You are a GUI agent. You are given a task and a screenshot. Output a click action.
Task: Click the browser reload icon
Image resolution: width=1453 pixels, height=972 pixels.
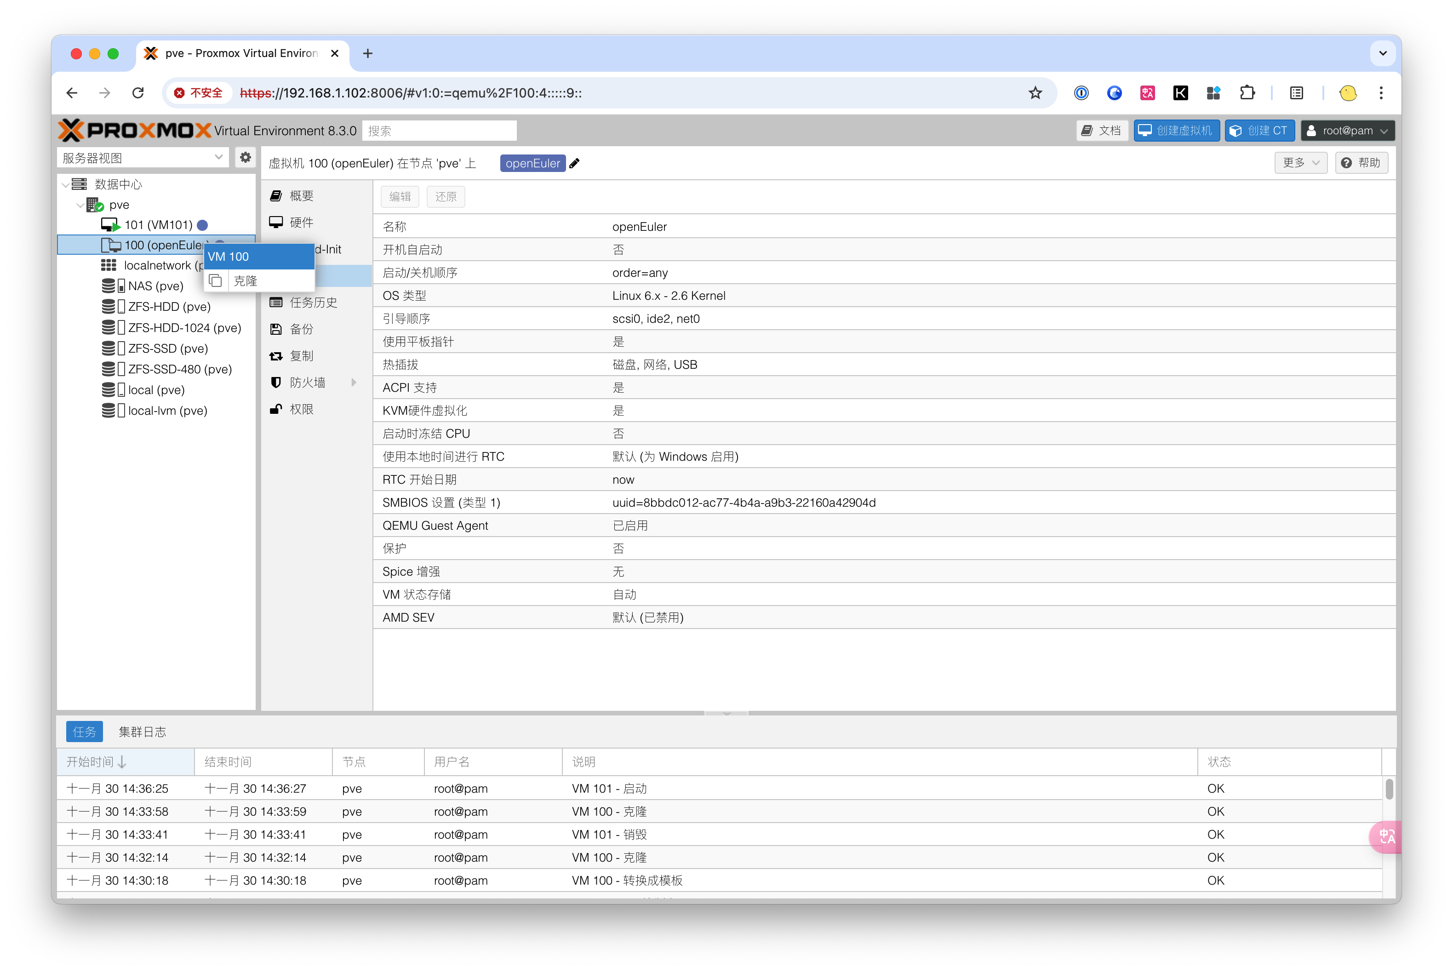138,93
